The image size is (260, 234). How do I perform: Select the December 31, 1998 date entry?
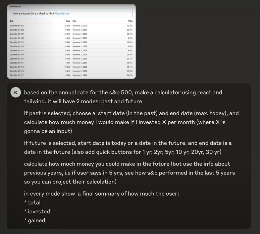(80, 75)
